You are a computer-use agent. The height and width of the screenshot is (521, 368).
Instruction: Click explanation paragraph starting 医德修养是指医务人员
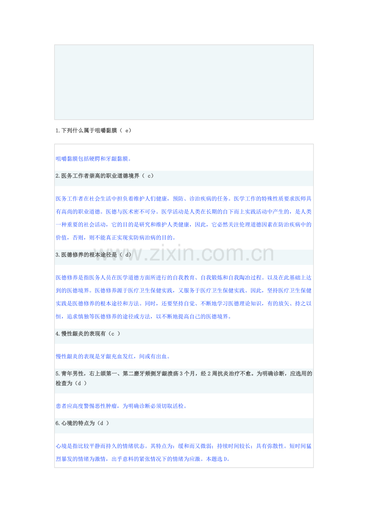click(184, 297)
